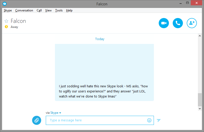Mark Falcon as favorite with star
This screenshot has height=132, width=204.
pyautogui.click(x=6, y=21)
